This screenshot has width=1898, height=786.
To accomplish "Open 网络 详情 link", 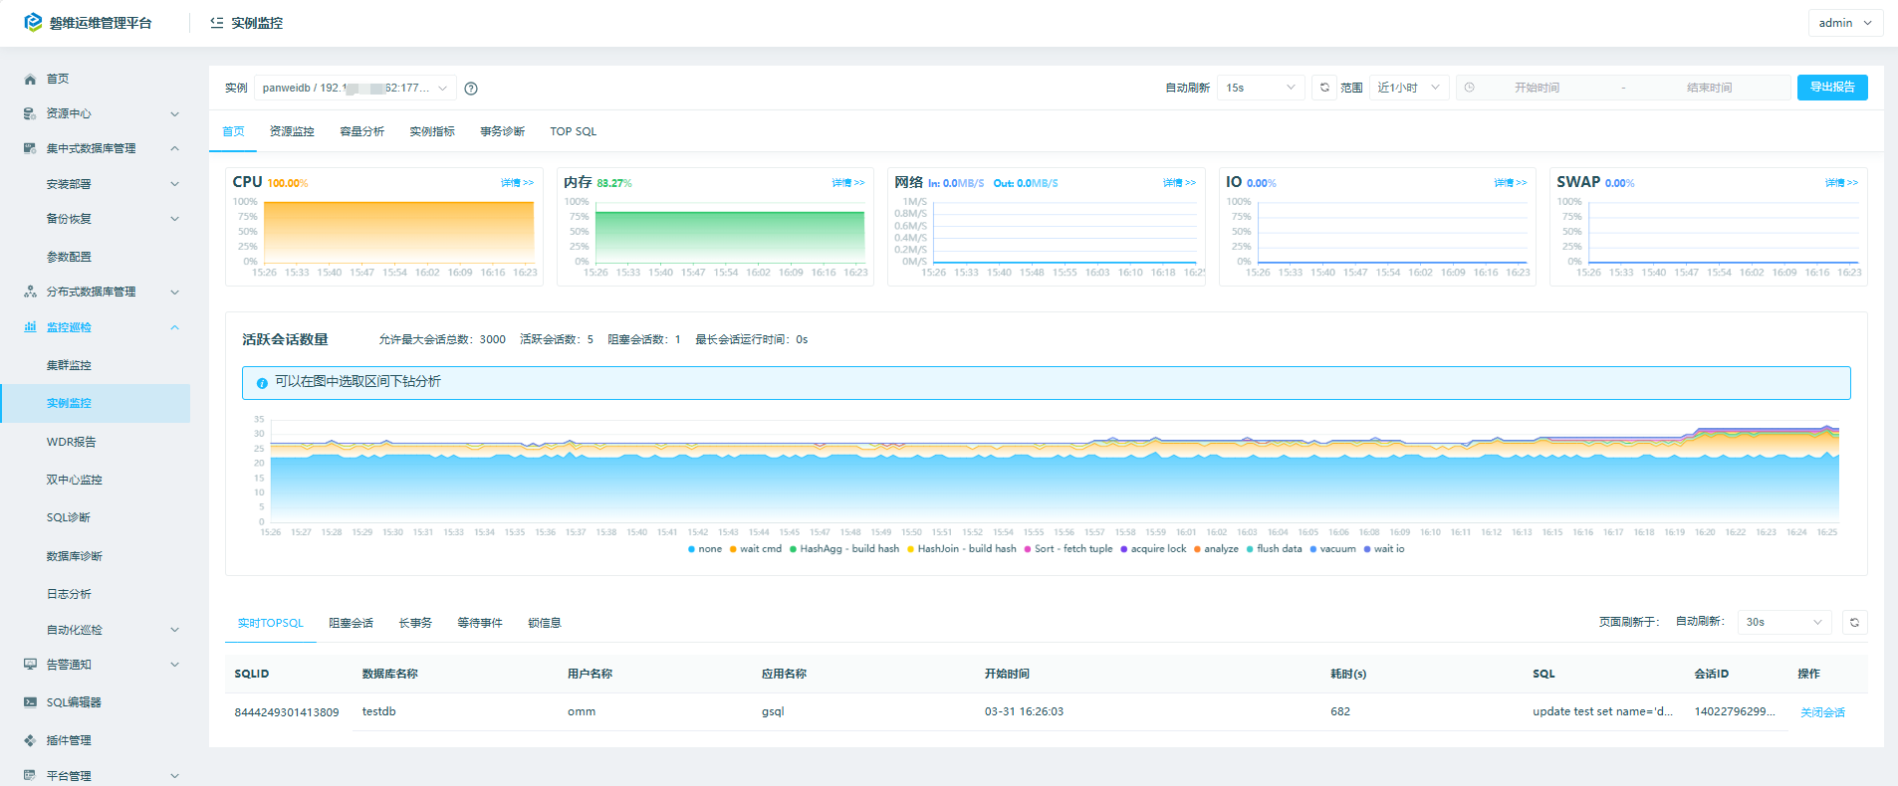I will click(x=1179, y=183).
